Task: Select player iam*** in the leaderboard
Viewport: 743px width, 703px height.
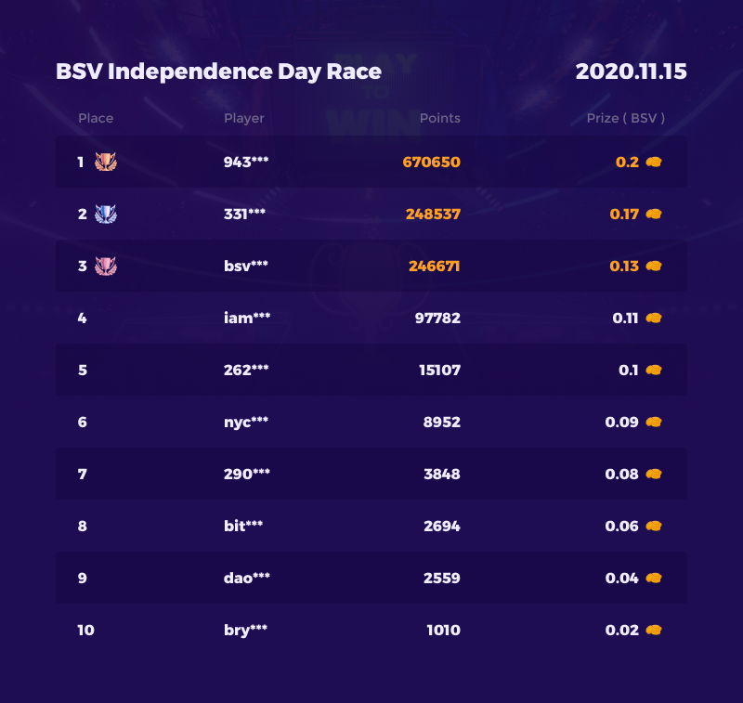Action: click(x=247, y=319)
